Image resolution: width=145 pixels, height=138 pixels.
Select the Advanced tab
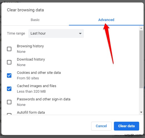pyautogui.click(x=106, y=20)
